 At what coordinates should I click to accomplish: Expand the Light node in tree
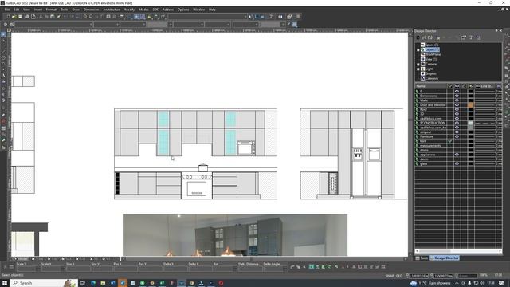click(418, 69)
